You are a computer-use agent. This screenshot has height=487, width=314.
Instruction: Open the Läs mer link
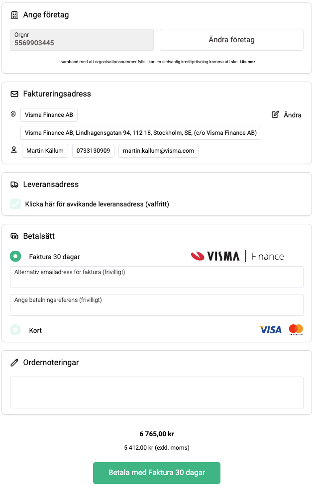coord(247,62)
